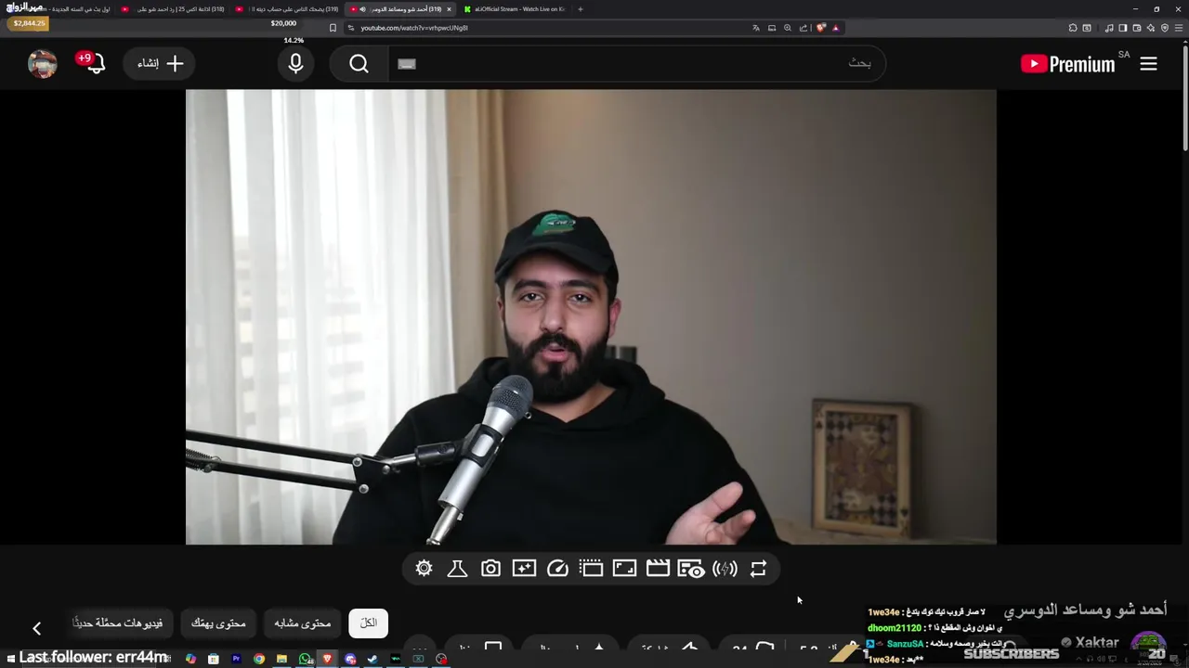Click the browser address bar URL
This screenshot has height=668, width=1189.
point(414,28)
